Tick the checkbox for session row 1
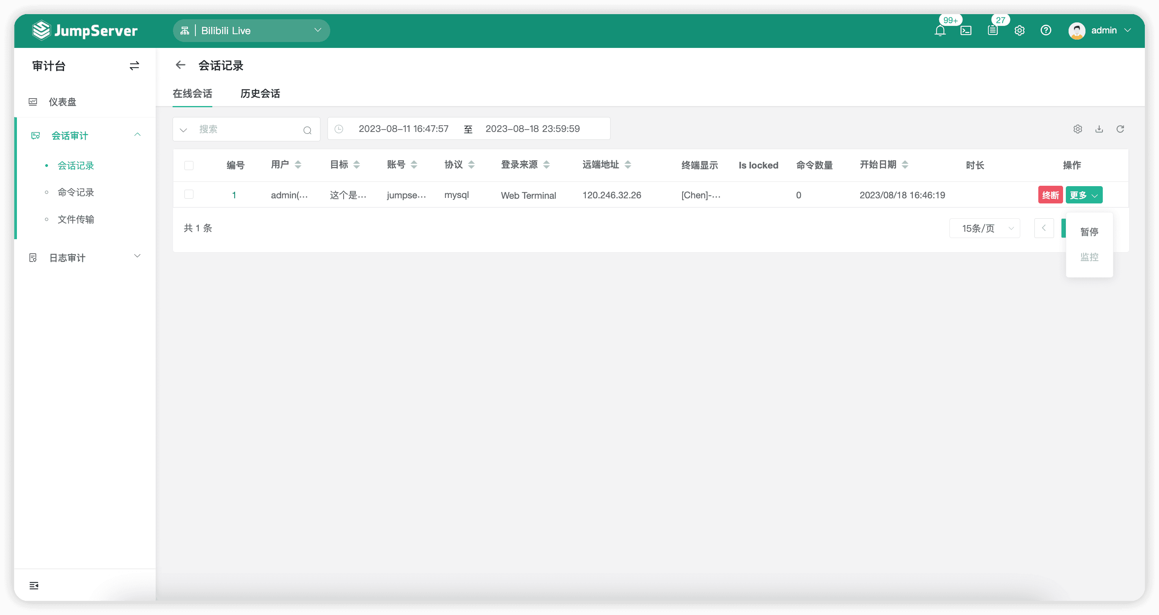 [x=189, y=195]
